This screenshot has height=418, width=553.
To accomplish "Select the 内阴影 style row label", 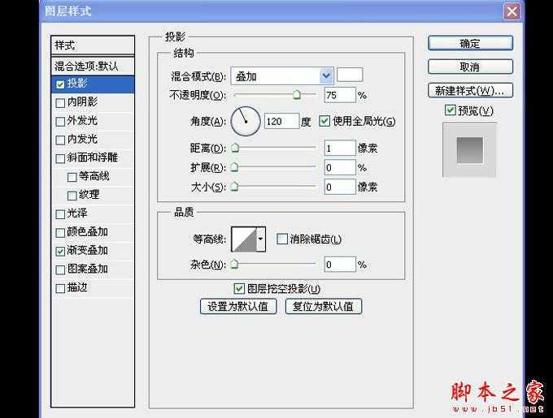I will coord(82,102).
